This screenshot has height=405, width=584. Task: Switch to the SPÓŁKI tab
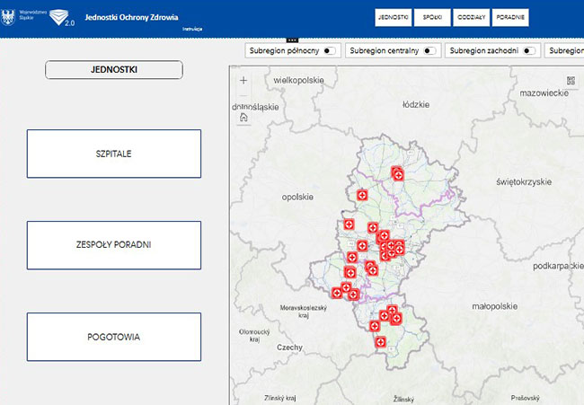pos(432,17)
